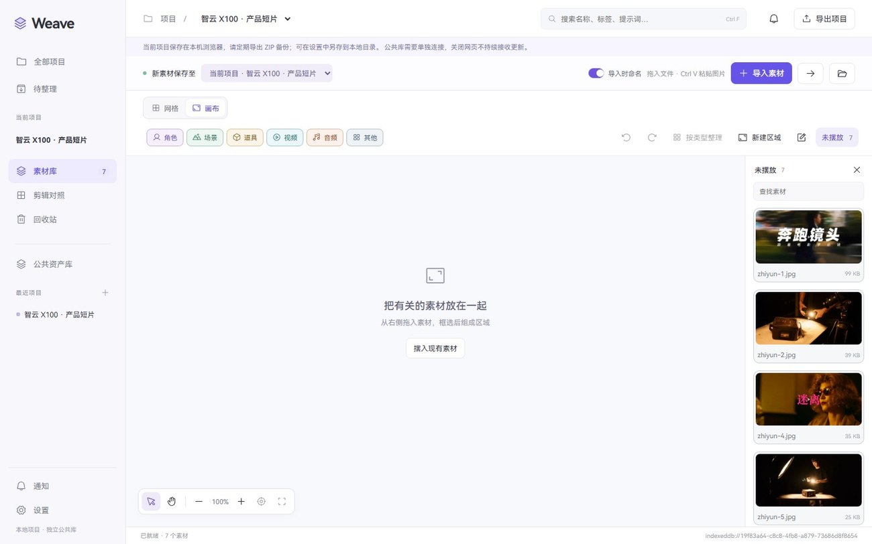Click the 导入素材 button
Image resolution: width=872 pixels, height=544 pixels.
pyautogui.click(x=761, y=73)
